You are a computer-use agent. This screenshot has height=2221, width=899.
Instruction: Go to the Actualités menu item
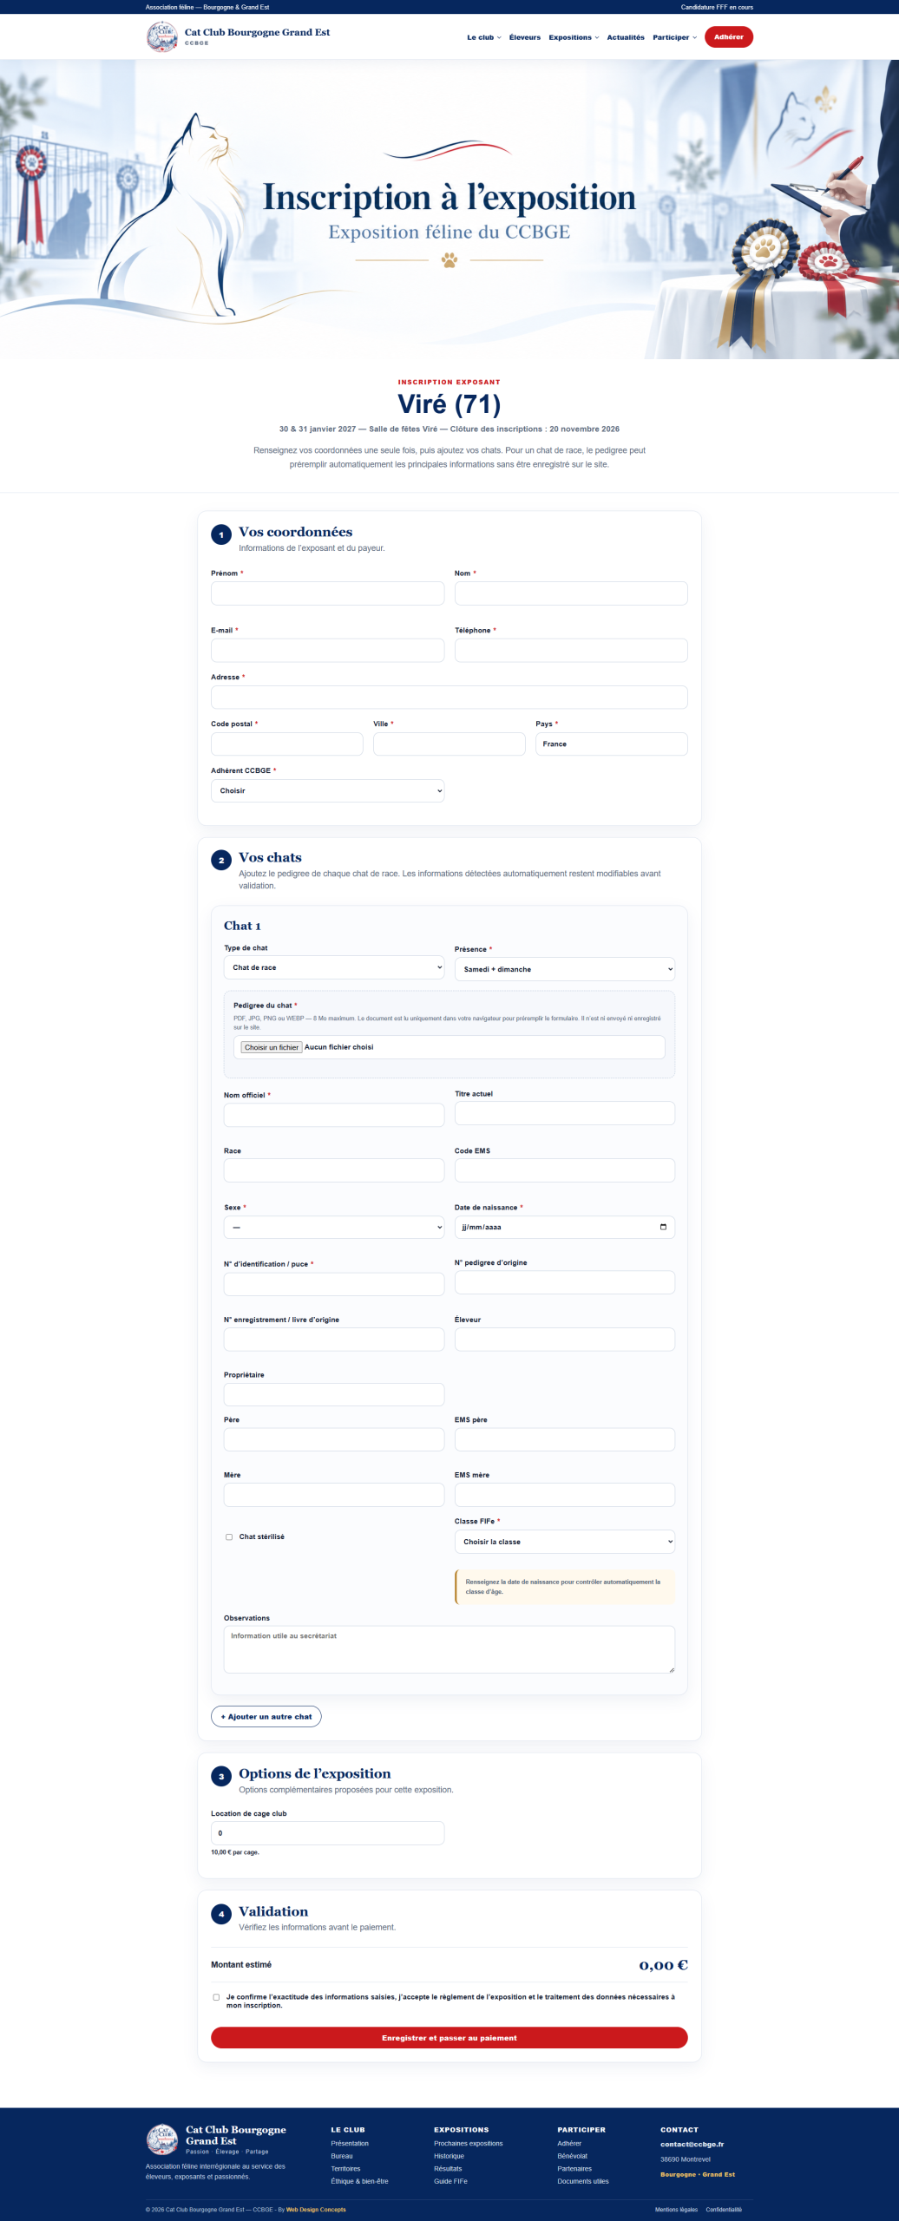coord(626,37)
